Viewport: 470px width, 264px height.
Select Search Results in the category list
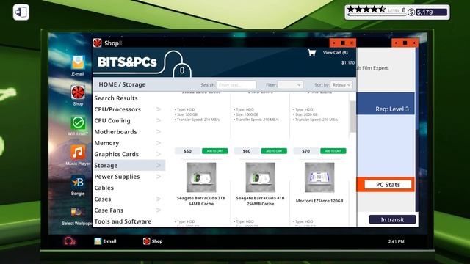116,98
